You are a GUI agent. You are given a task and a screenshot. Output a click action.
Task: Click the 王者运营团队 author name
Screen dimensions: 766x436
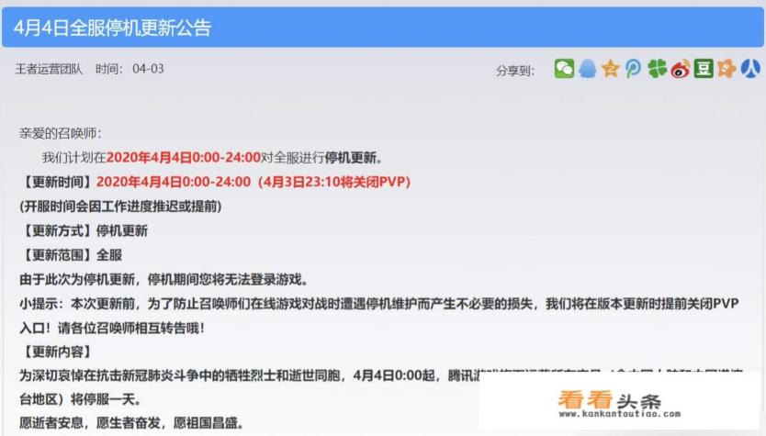point(49,69)
